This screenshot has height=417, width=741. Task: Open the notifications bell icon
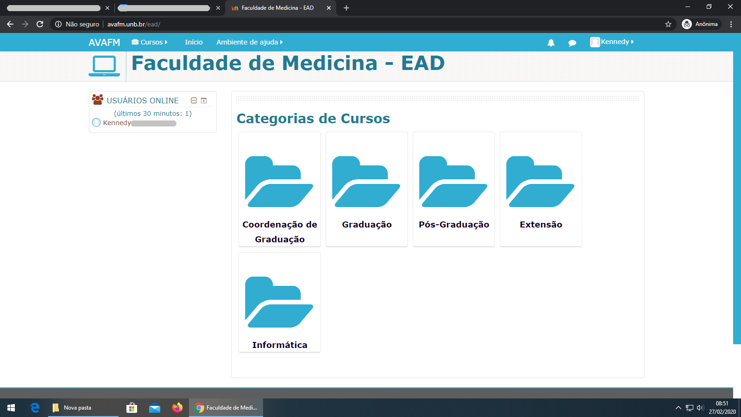point(551,43)
